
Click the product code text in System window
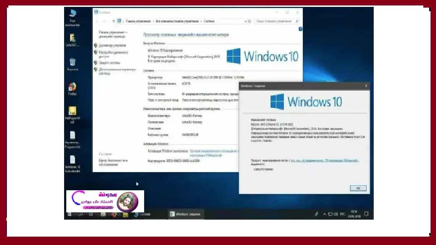pyautogui.click(x=173, y=160)
